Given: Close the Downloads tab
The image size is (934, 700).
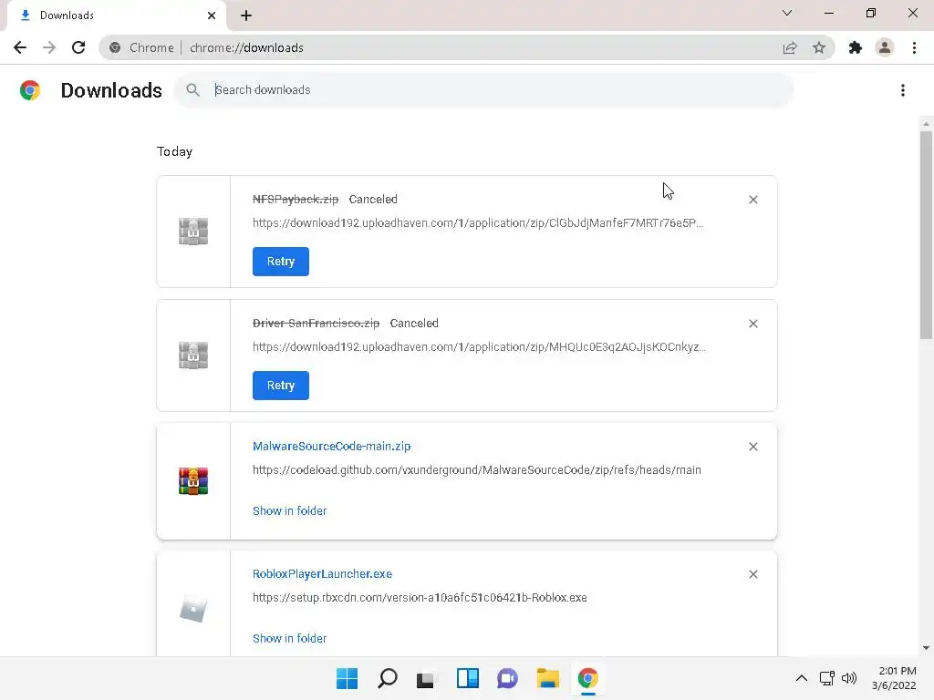Looking at the screenshot, I should click(212, 15).
